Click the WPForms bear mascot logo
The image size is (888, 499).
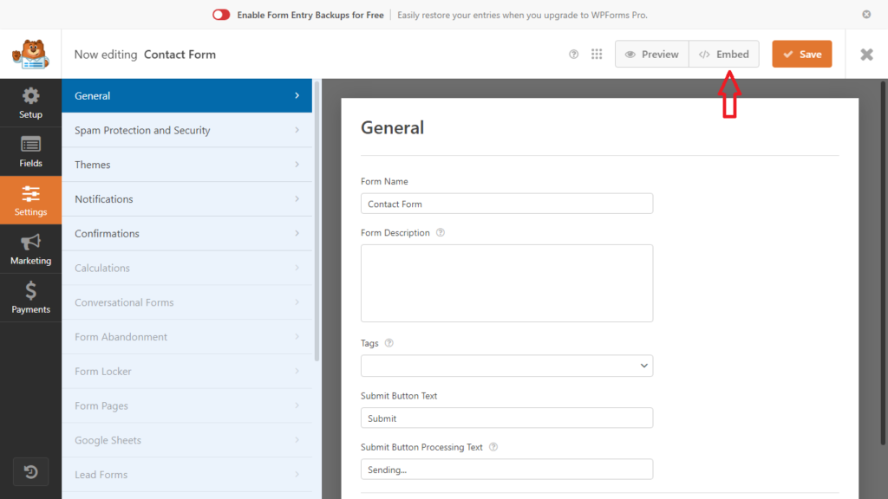(x=30, y=55)
